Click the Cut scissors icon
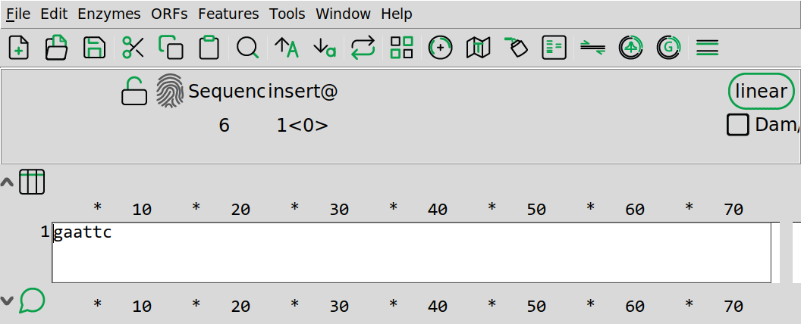 [x=133, y=48]
